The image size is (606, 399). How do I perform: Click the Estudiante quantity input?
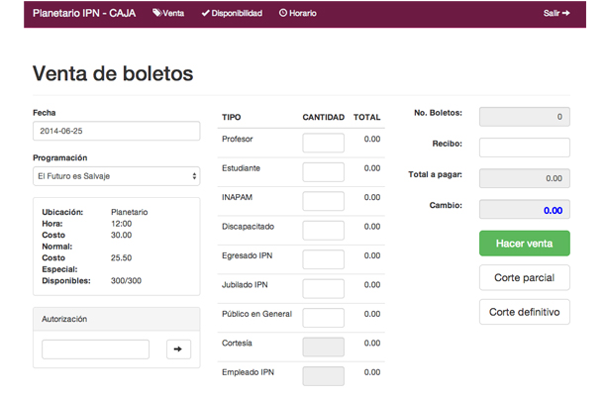[x=323, y=172]
